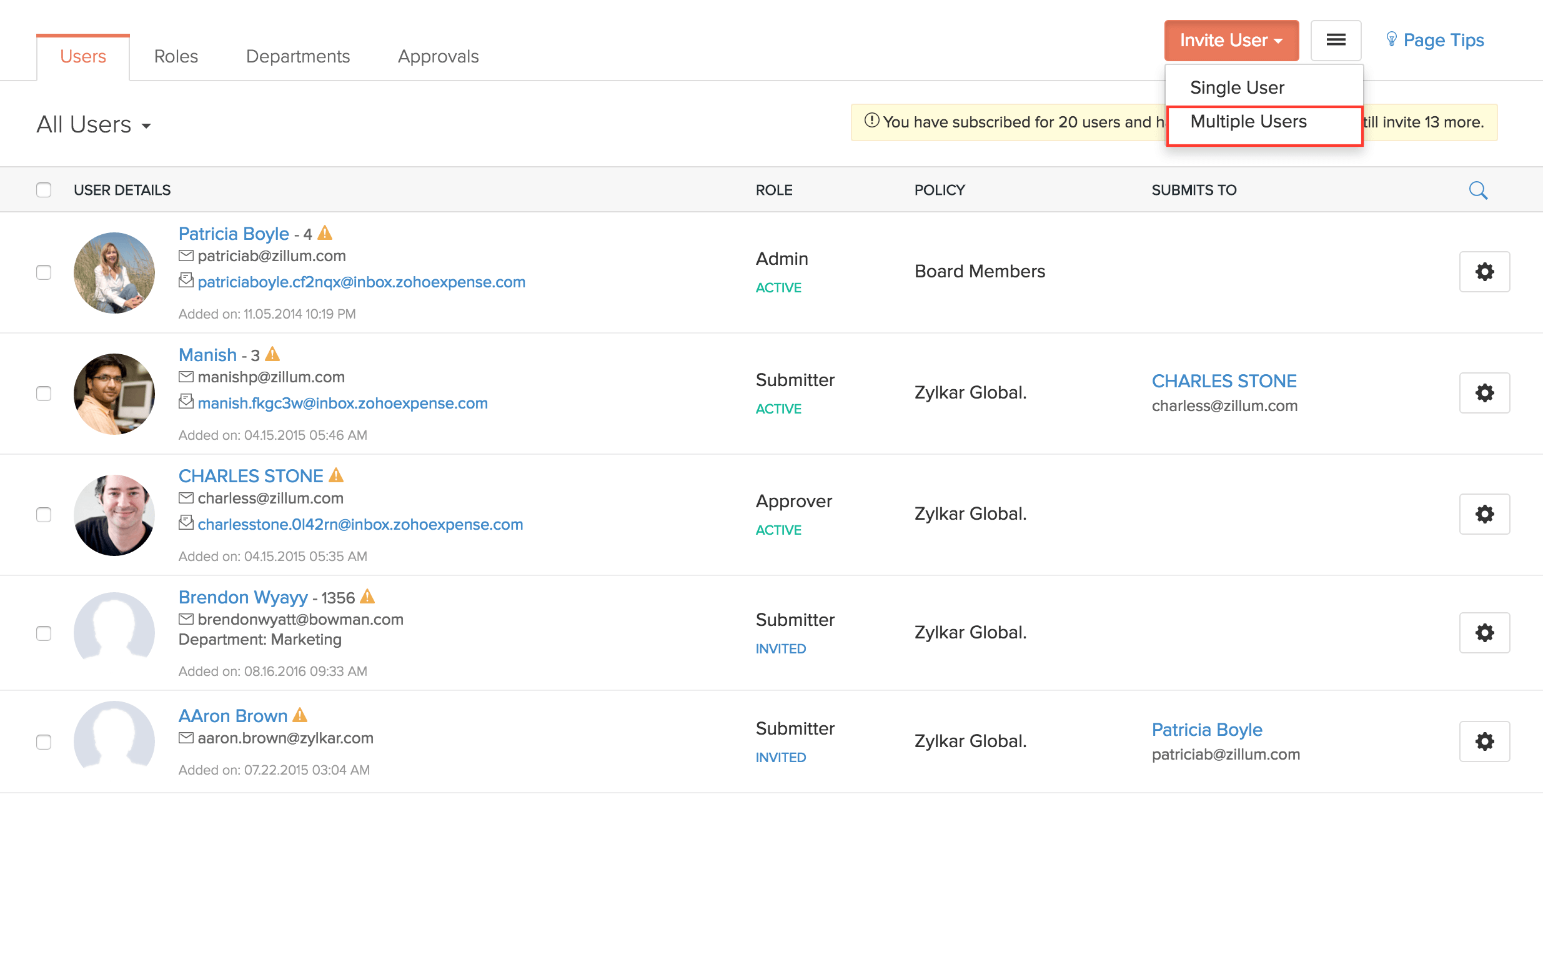Open CHARLES STONE link under Submits To
1543x972 pixels.
pyautogui.click(x=1224, y=380)
